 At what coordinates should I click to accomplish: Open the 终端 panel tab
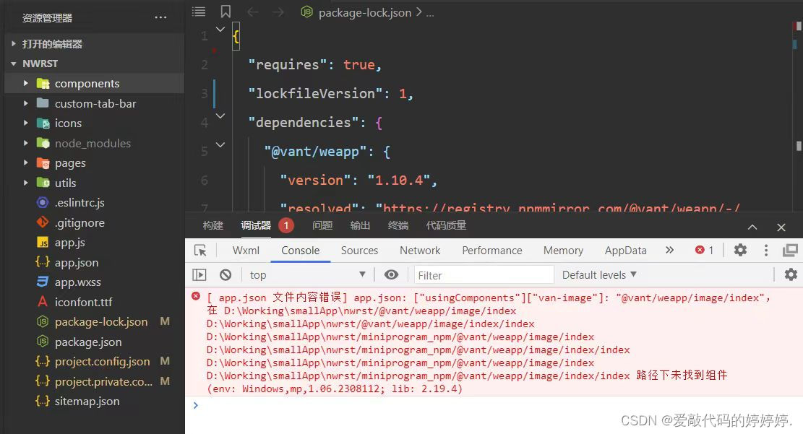point(398,225)
